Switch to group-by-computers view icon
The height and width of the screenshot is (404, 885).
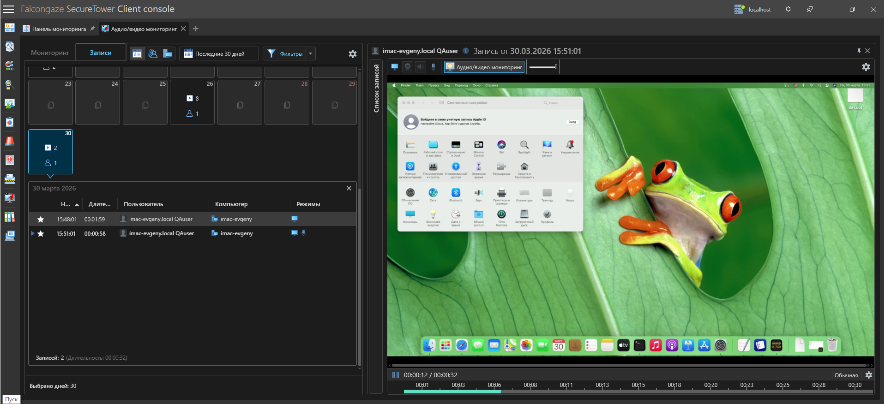[168, 53]
